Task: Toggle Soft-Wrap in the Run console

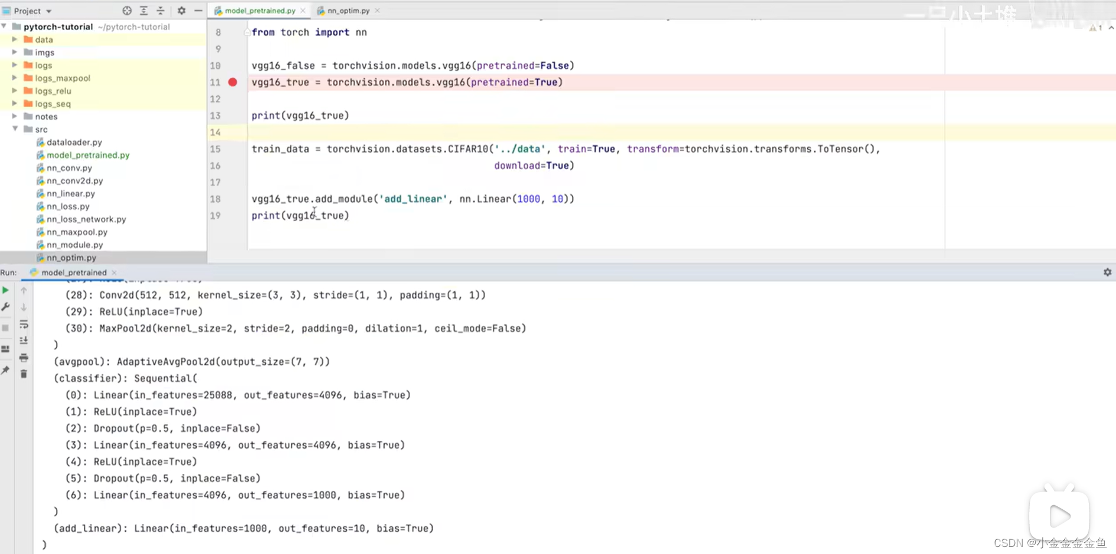Action: tap(24, 325)
